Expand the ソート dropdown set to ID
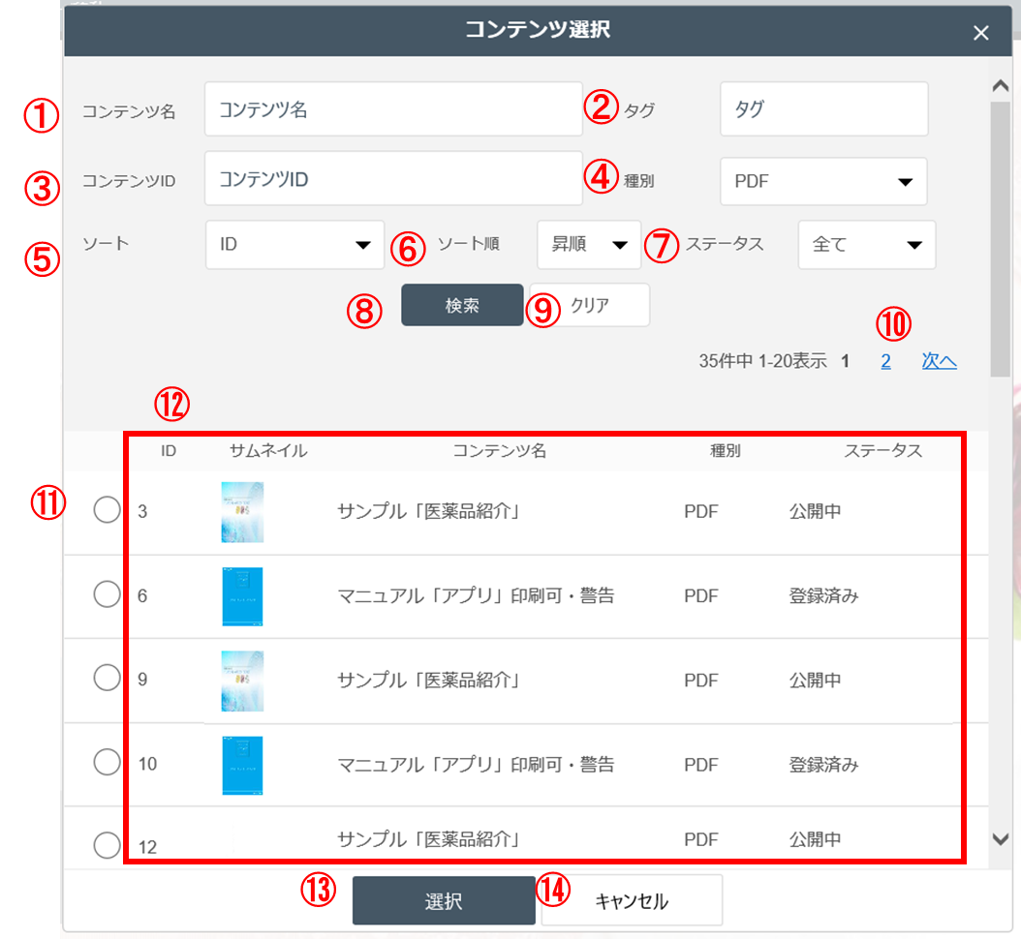The height and width of the screenshot is (939, 1021). pyautogui.click(x=294, y=245)
